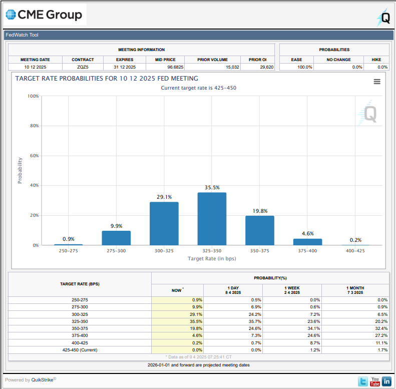This screenshot has width=396, height=389.
Task: Click the 300-325 bar showing 29.1%
Action: (164, 223)
